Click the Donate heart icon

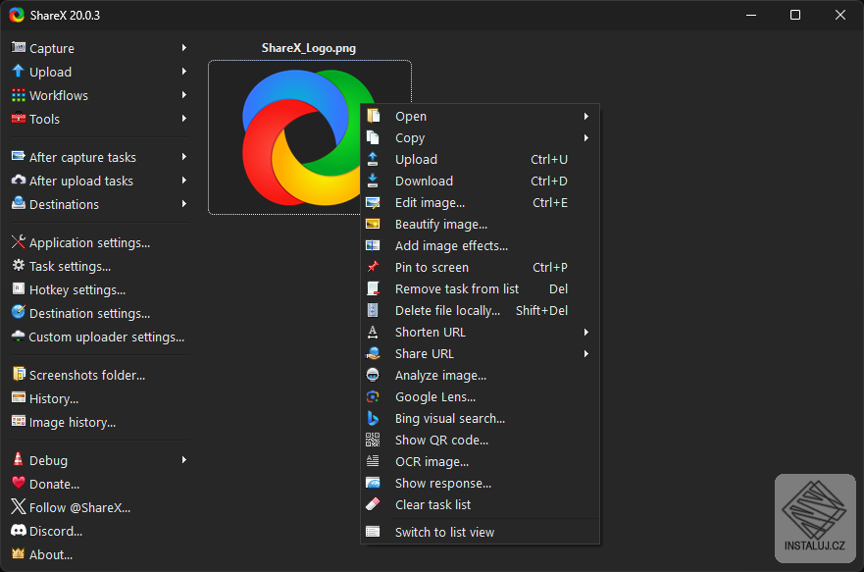(19, 484)
